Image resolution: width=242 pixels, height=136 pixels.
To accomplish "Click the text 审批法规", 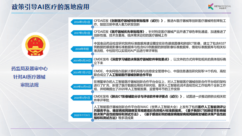I will (29, 85).
